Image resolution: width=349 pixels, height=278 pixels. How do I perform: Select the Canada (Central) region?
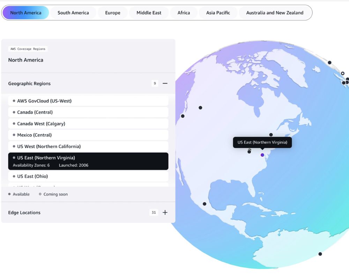[x=88, y=112]
